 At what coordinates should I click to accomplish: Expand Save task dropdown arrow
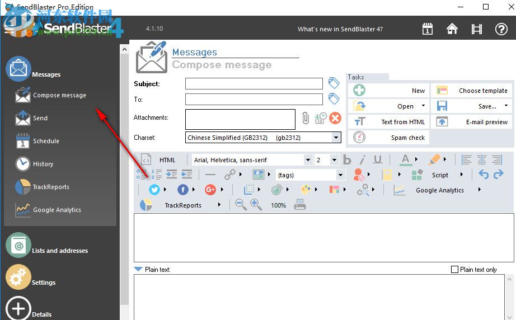[x=506, y=106]
